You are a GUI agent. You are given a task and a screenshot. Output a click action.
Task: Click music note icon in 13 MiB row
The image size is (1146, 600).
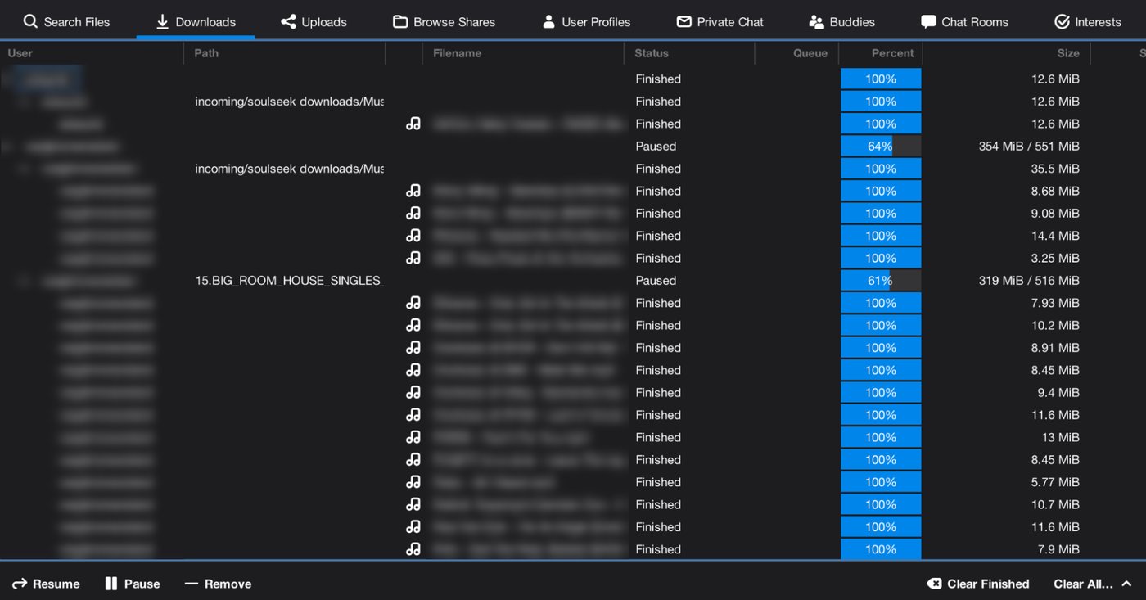413,437
